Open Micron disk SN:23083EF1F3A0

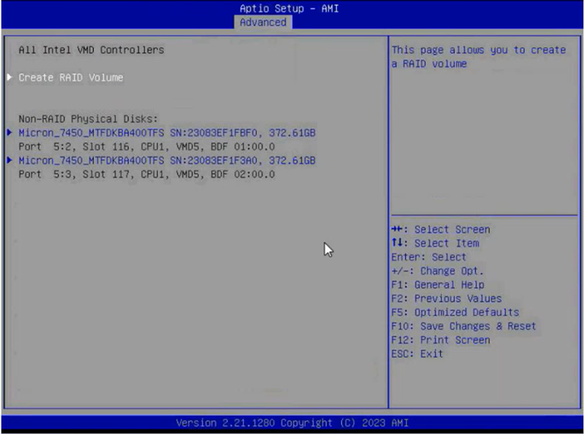167,160
